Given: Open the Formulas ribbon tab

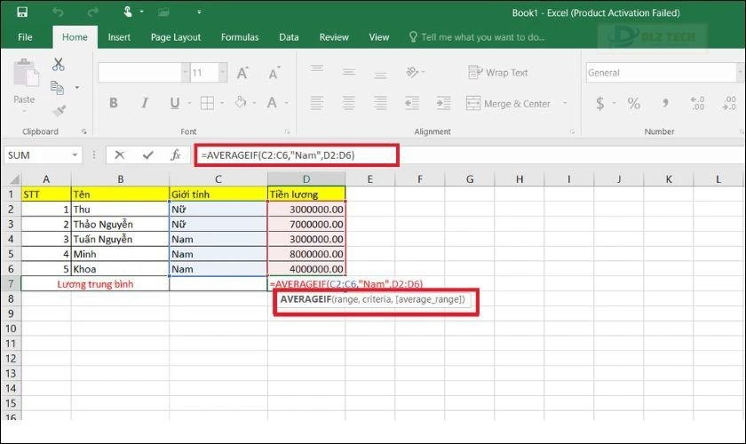Looking at the screenshot, I should tap(240, 37).
